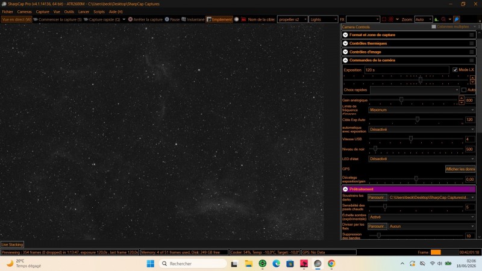This screenshot has height=271, width=482.
Task: Click the Live Stacking tab button
Action: coord(12,245)
